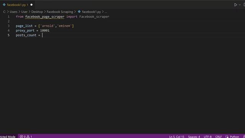Click the Python icon in the breadcrumb
245x138 pixels.
pos(79,11)
